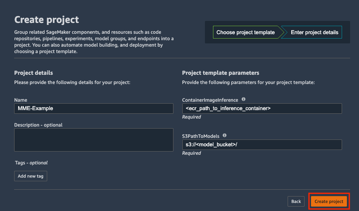This screenshot has height=211, width=359.
Task: Click the Tags - optional label
Action: [x=31, y=163]
